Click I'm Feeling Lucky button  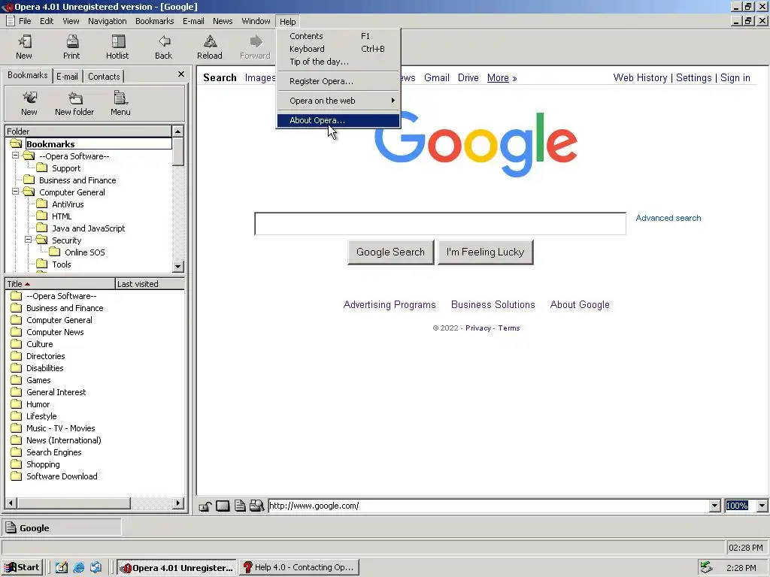pyautogui.click(x=485, y=252)
